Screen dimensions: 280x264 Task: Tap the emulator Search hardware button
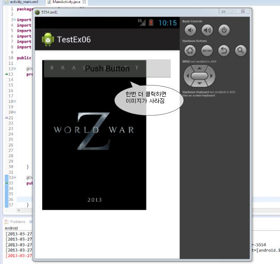point(241,51)
